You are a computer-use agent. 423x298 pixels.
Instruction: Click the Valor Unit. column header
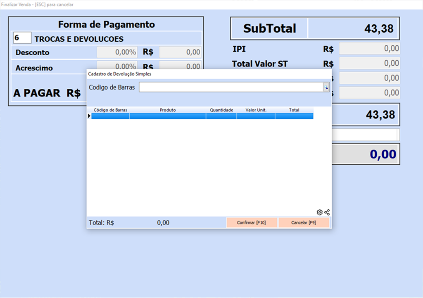(x=256, y=110)
